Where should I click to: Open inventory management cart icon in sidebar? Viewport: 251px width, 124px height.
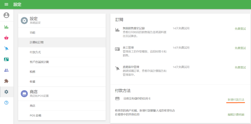pos(6,48)
